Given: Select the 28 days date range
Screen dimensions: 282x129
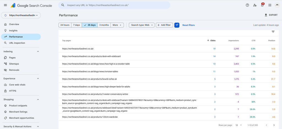Looking at the screenshot, I should [90, 25].
